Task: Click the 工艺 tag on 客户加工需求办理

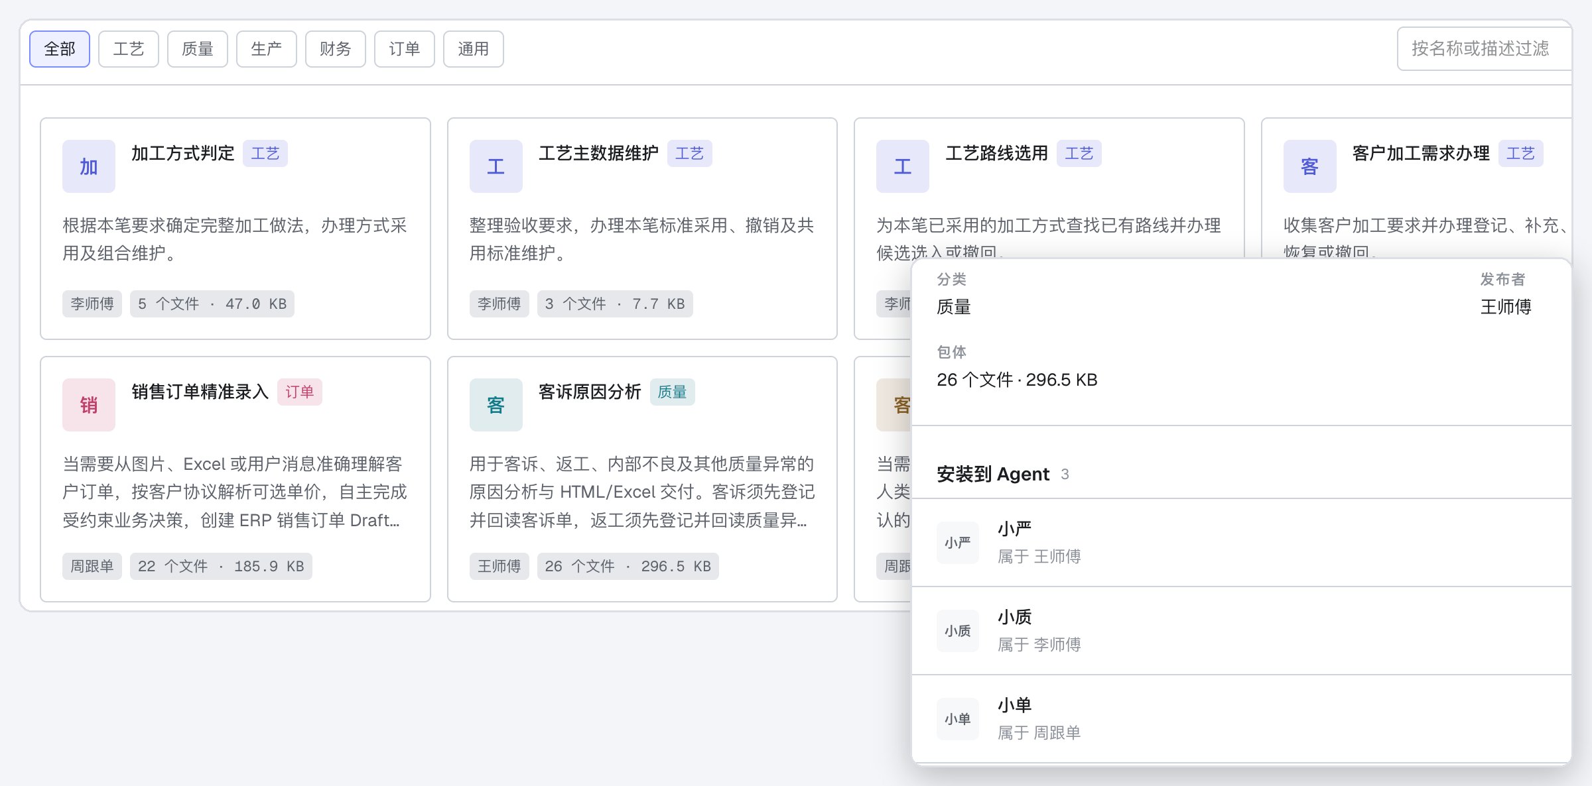Action: point(1521,154)
